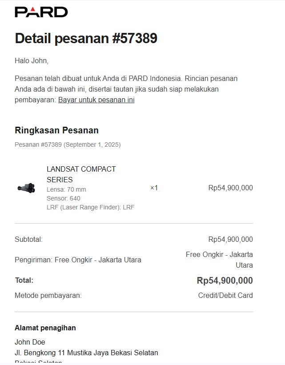The height and width of the screenshot is (365, 285).
Task: Click the PARD logo
Action: [x=41, y=12]
